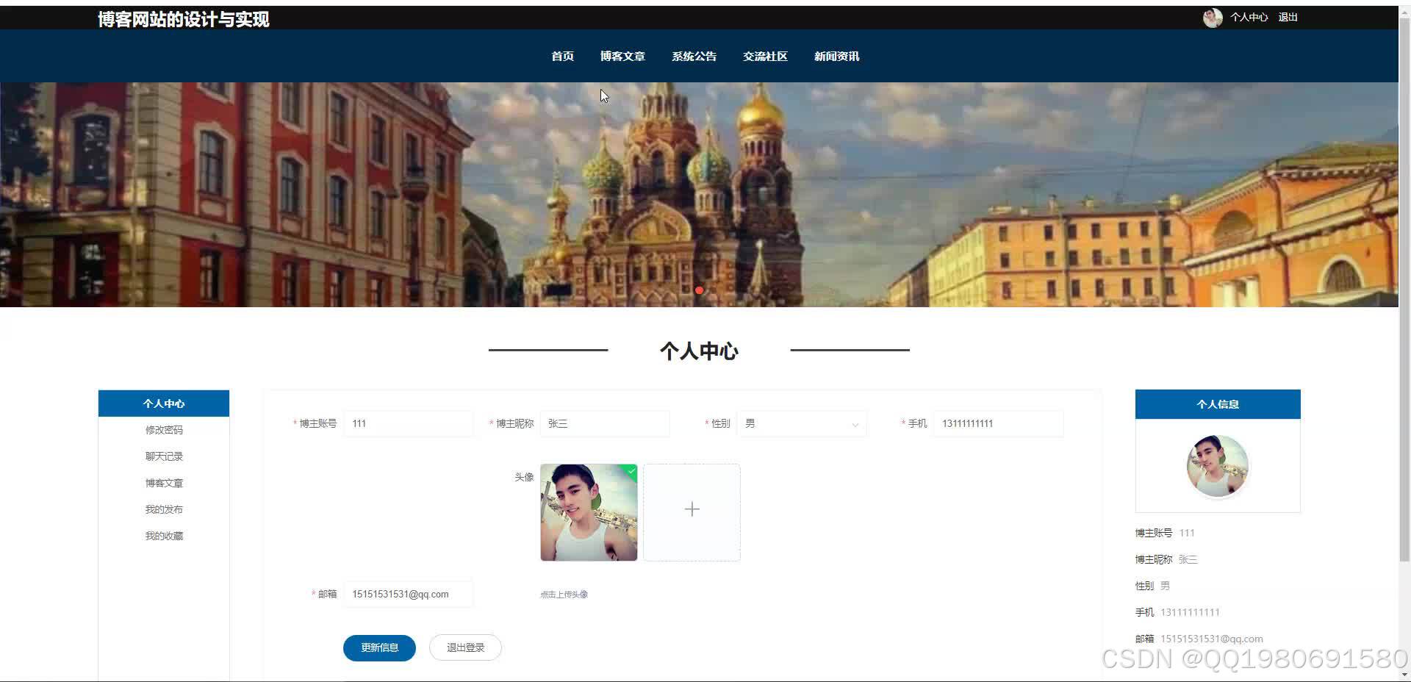Screen dimensions: 1411x682
Task: Click the plus icon to upload a new avatar
Action: (x=691, y=509)
